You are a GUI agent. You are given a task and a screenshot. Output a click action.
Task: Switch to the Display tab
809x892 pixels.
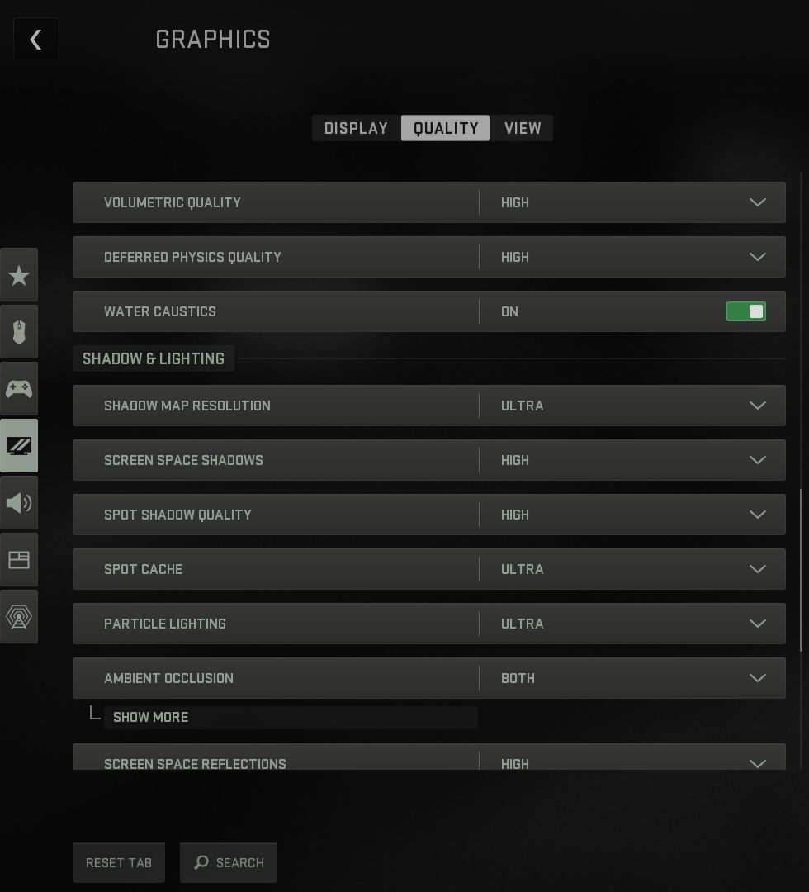tap(356, 128)
